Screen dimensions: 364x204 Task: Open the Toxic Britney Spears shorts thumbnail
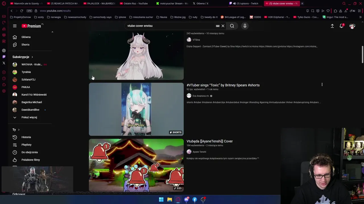click(136, 109)
